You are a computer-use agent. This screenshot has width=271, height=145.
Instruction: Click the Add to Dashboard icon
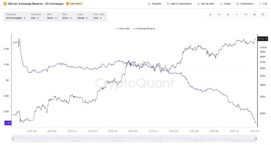coord(168,4)
